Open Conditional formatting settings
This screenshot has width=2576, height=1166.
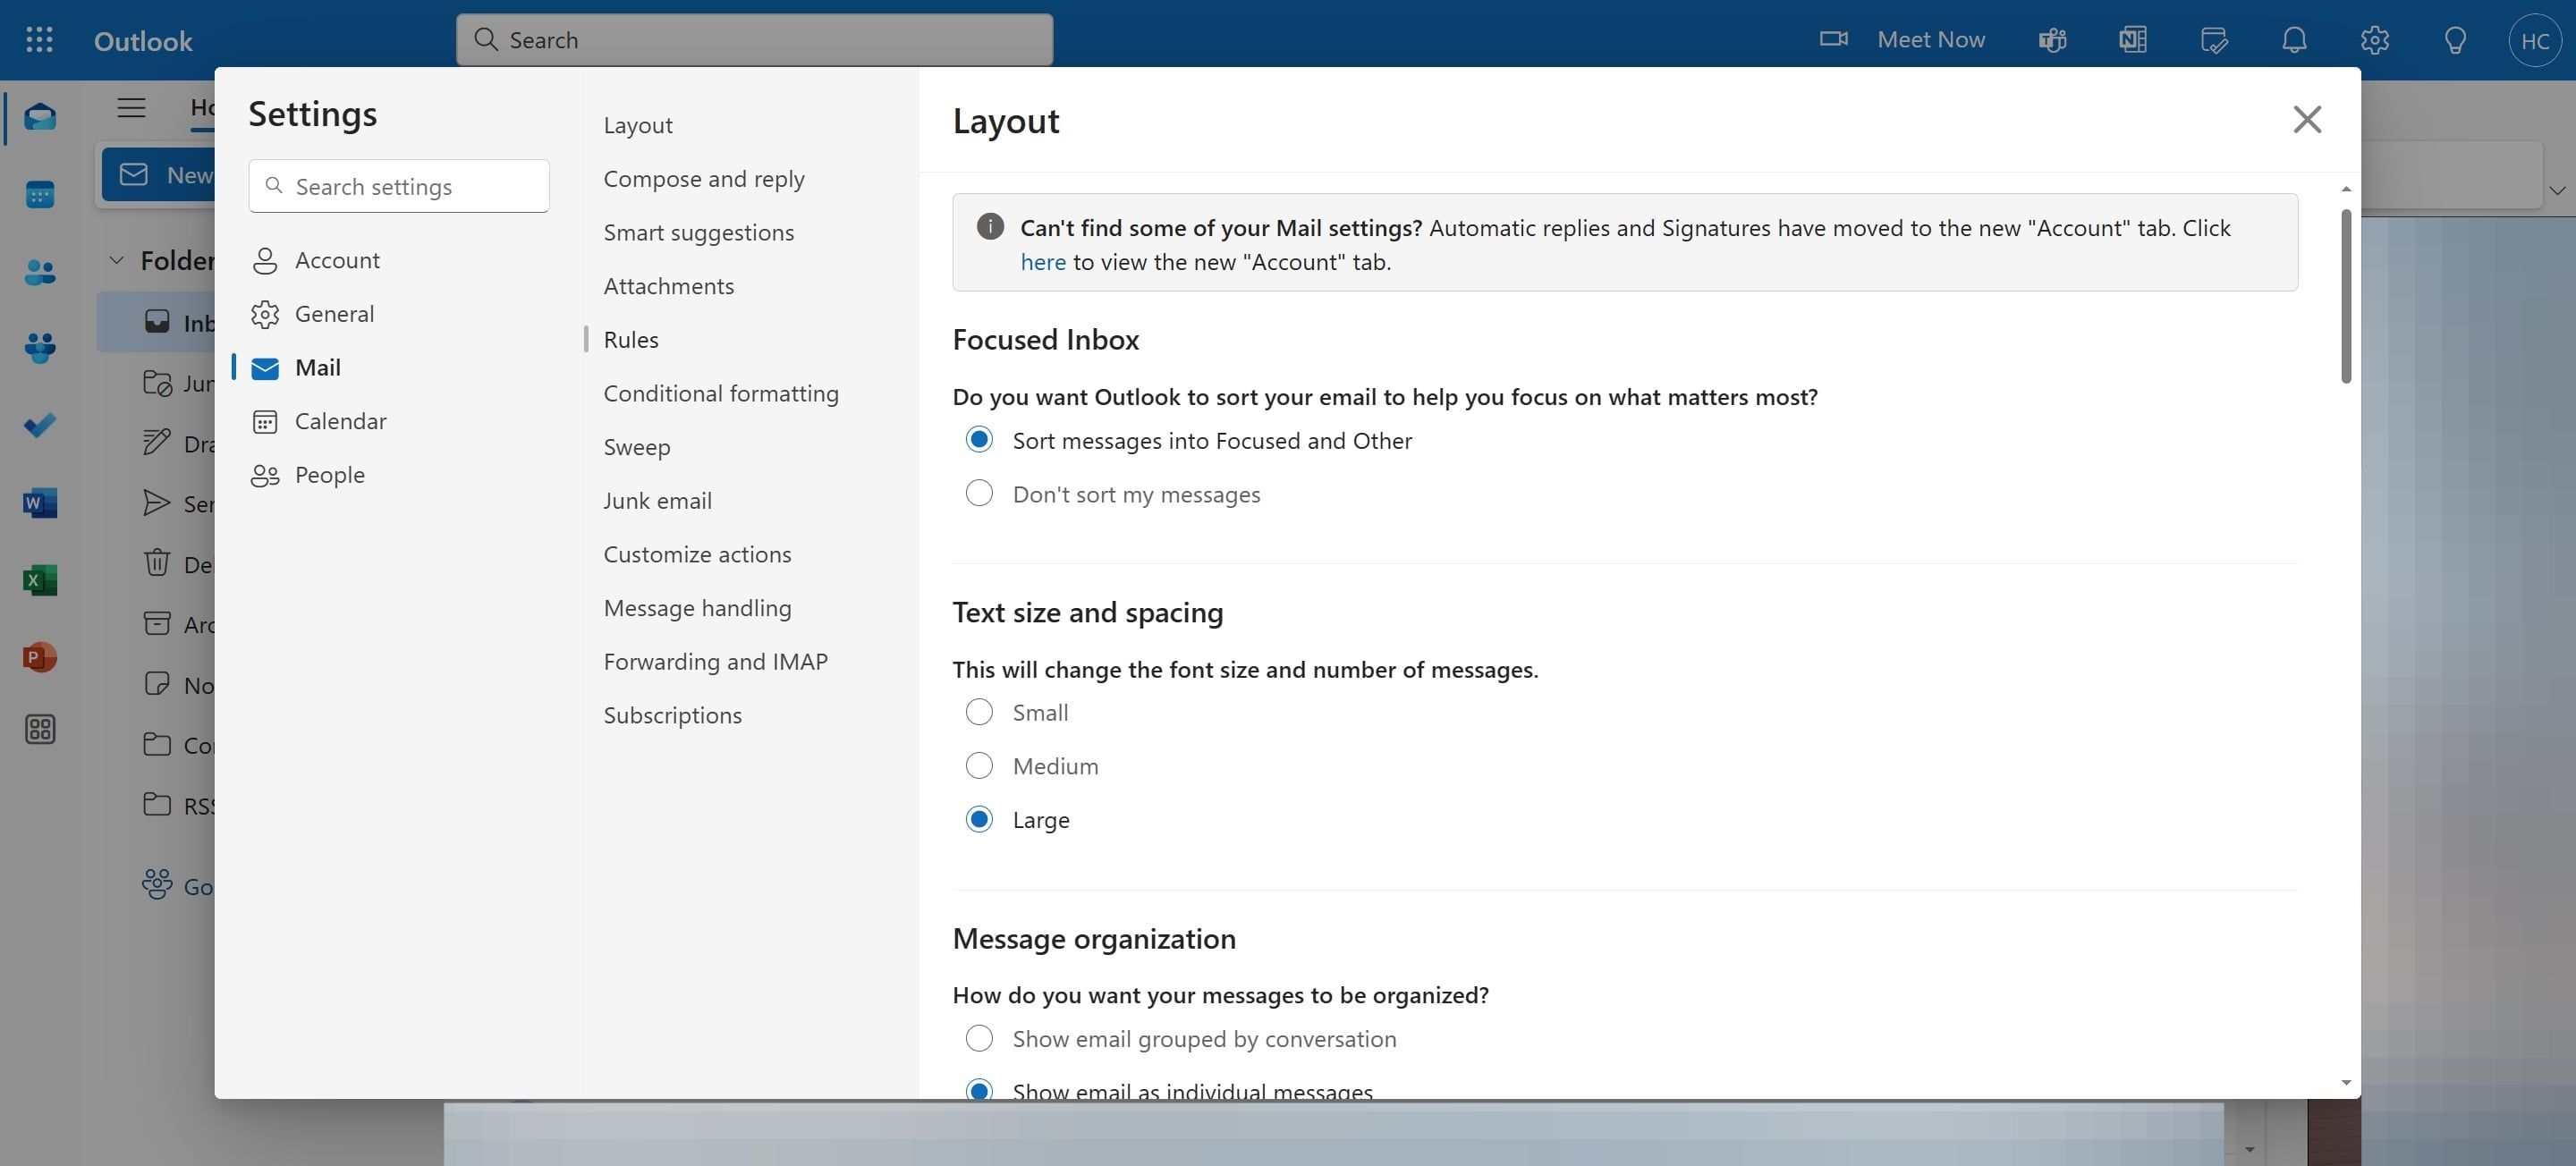pyautogui.click(x=721, y=393)
